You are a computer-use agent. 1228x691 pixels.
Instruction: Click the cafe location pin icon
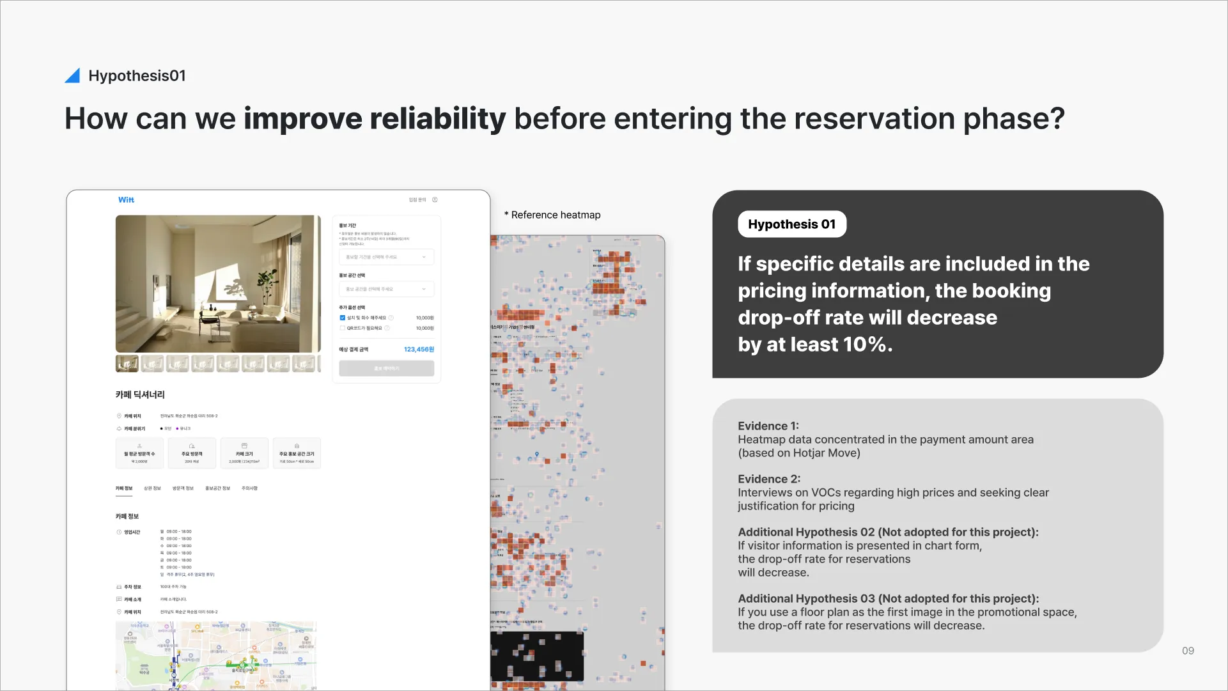click(119, 416)
